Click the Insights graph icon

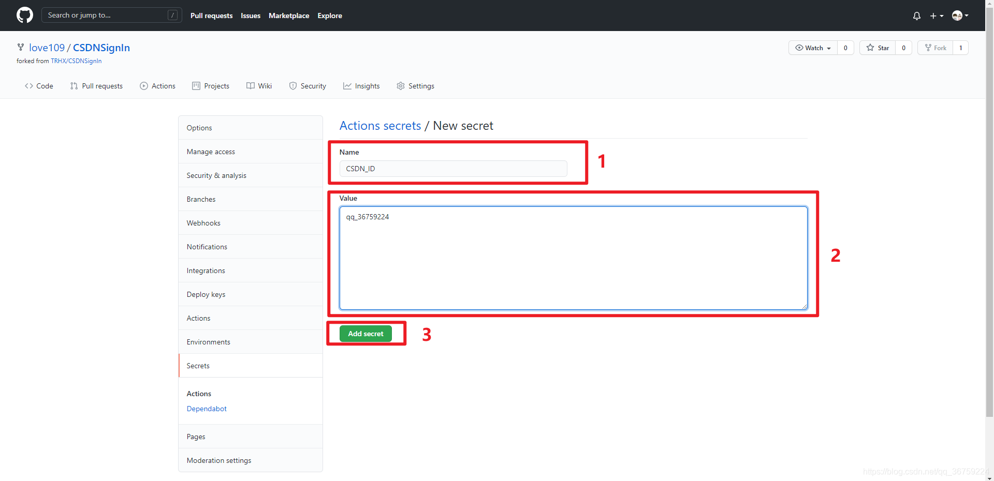click(347, 86)
